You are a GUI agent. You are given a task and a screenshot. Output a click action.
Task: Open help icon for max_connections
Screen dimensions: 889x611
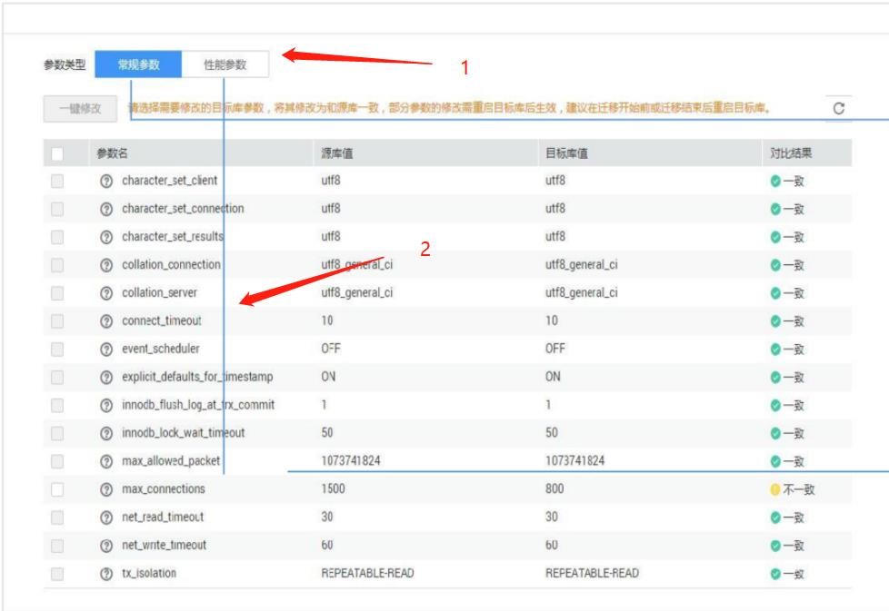(x=106, y=489)
